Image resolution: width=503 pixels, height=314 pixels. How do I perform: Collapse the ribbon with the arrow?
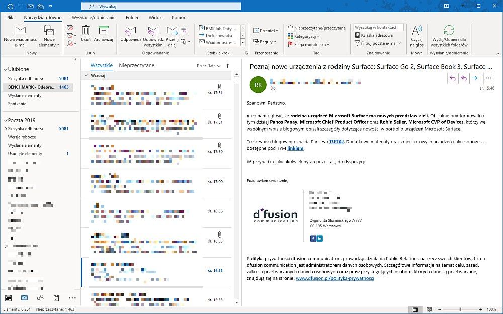click(x=498, y=53)
